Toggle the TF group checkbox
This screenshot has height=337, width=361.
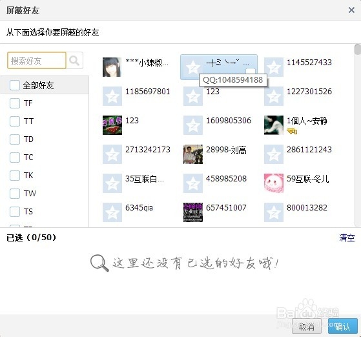15,103
